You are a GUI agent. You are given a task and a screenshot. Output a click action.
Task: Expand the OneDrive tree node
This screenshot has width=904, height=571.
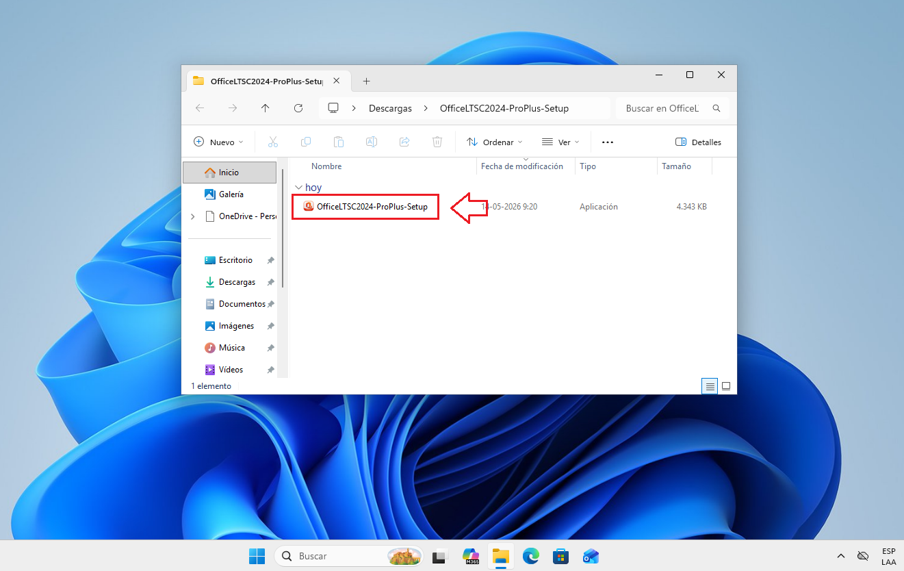193,216
